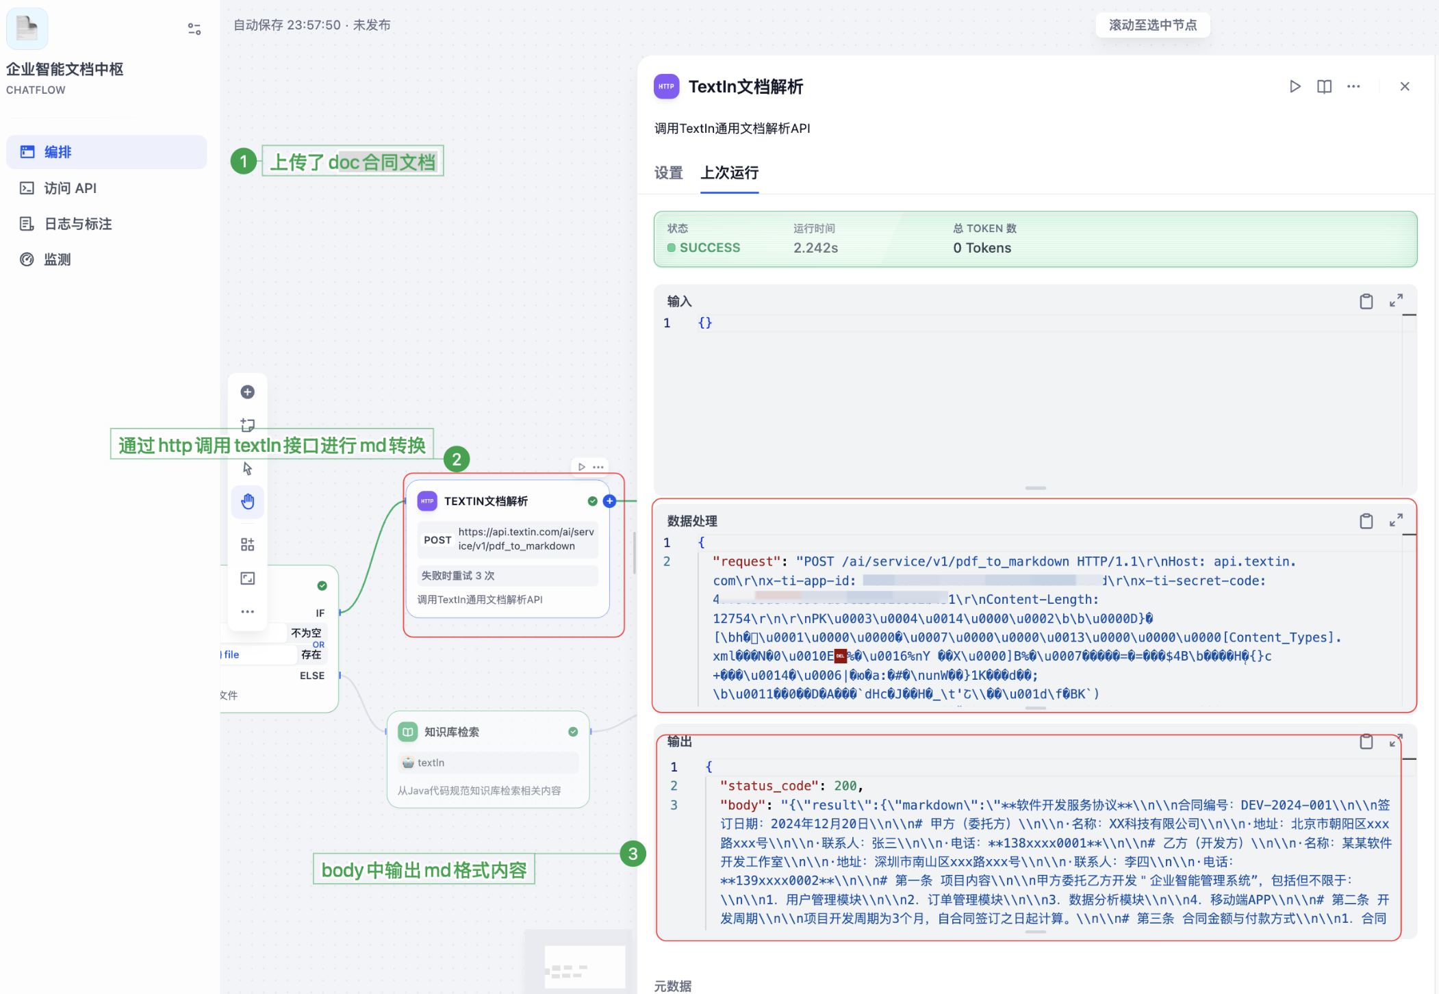Click 滚动至选中节点 button

pyautogui.click(x=1153, y=25)
